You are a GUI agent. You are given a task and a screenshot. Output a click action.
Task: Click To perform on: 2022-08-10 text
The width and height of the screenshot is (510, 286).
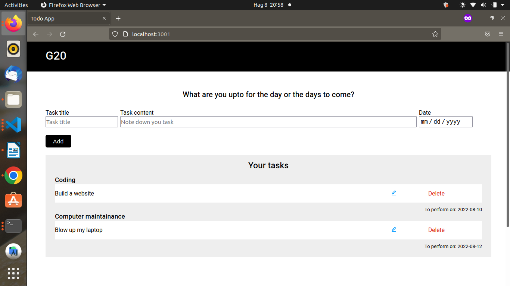[453, 210]
